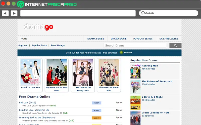Open the Read Manga link
This screenshot has height=125, width=201.
(58, 45)
